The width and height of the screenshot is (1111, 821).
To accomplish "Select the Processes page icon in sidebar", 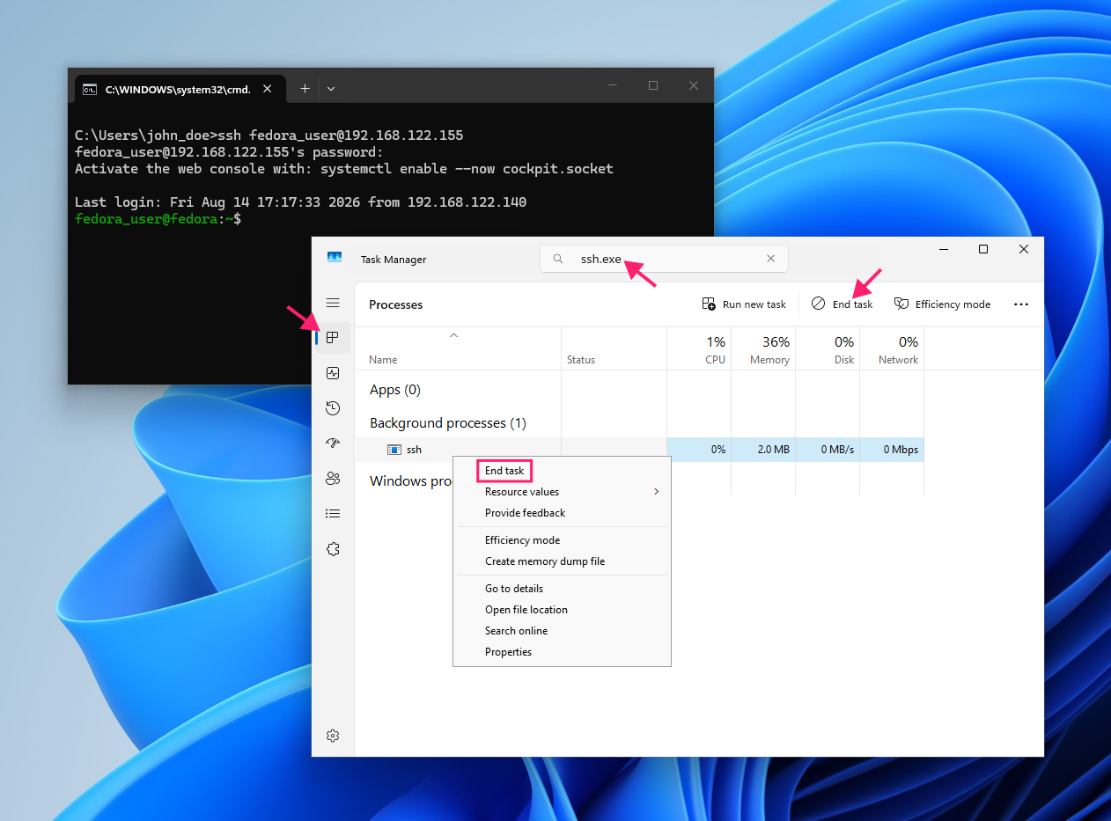I will [x=333, y=337].
